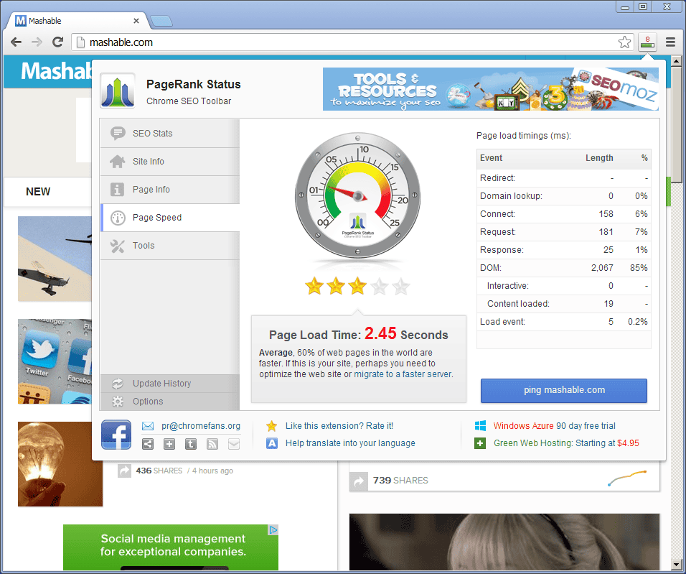
Task: Click the star icon beside 'Rate it!'
Action: point(272,426)
